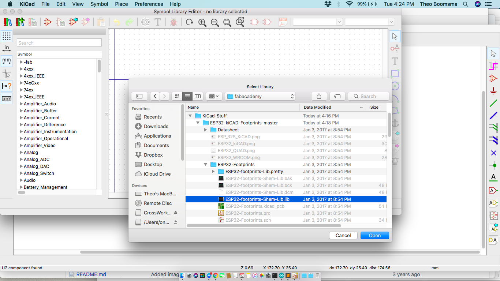
Task: Toggle the inches unit button
Action: point(7,48)
